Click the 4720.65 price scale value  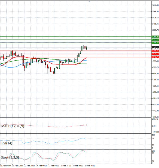155,86
